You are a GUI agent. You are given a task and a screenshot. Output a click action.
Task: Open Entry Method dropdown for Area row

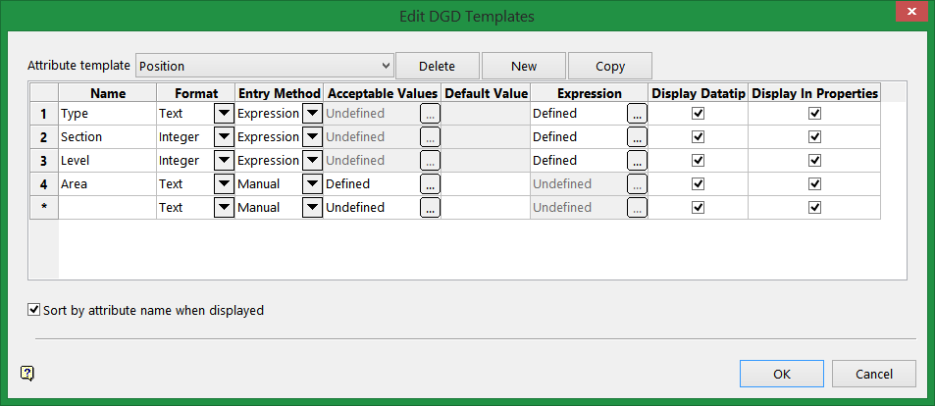click(312, 183)
